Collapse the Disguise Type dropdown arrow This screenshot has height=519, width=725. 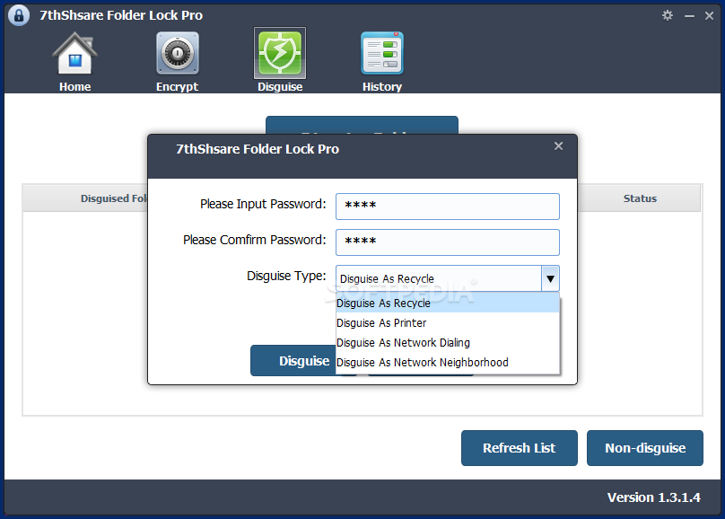pos(550,278)
